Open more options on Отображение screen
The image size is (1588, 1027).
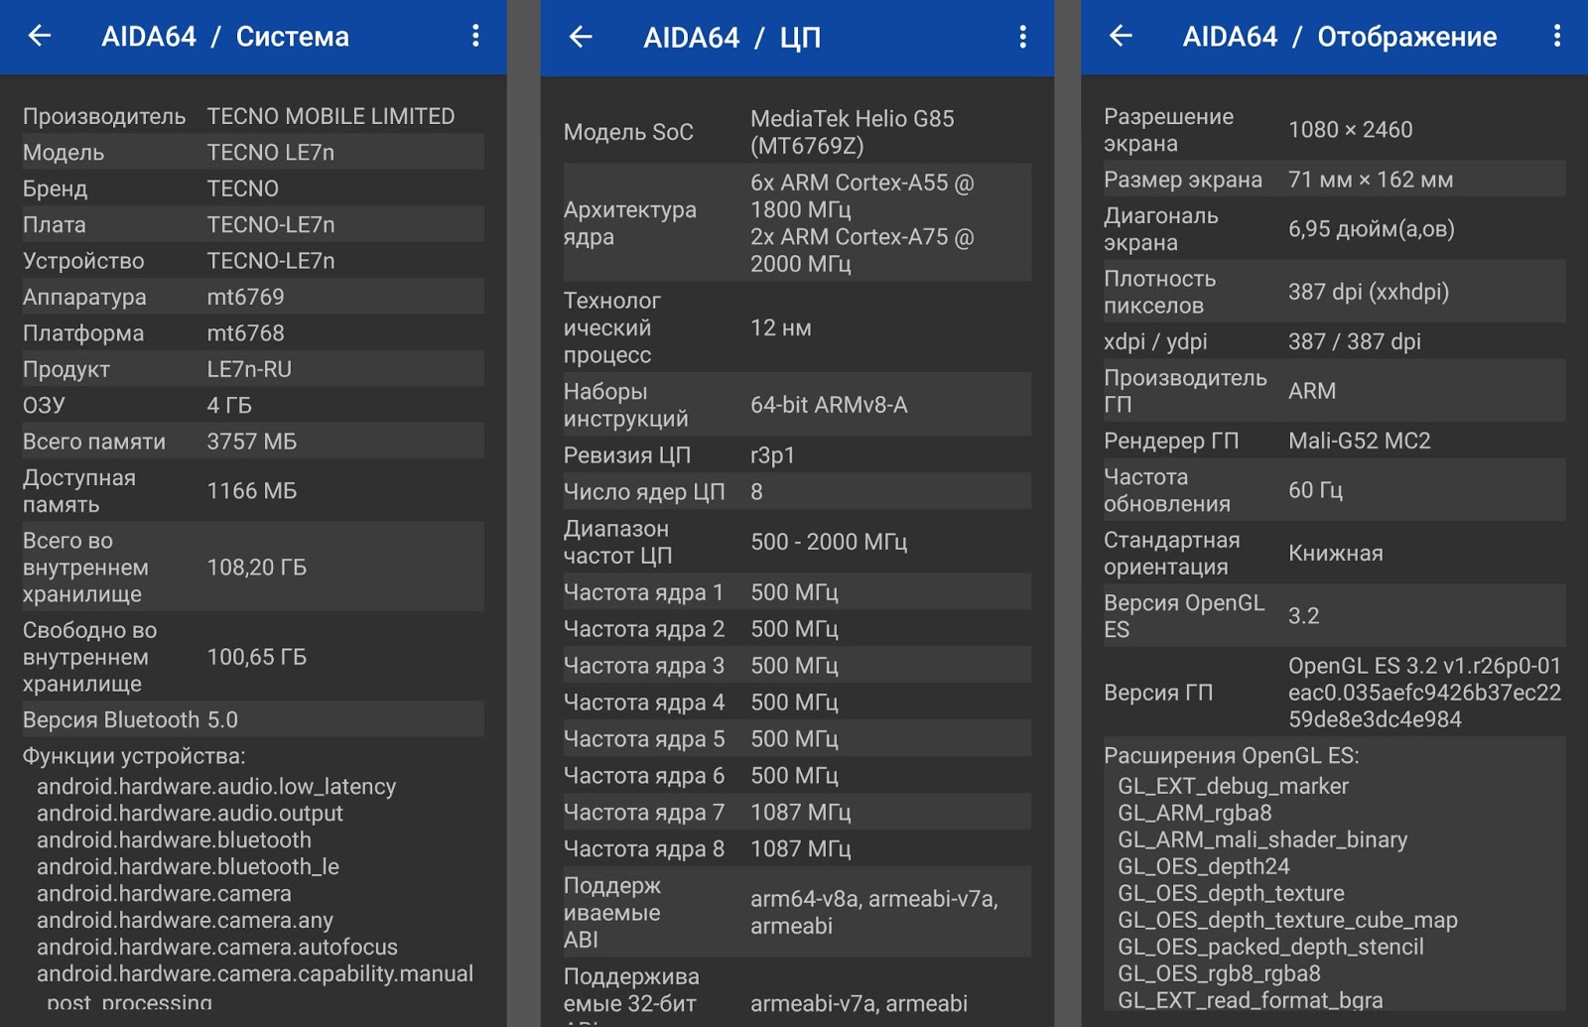(1556, 37)
